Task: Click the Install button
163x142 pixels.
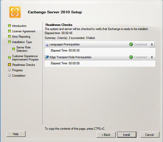Action: click(x=127, y=135)
